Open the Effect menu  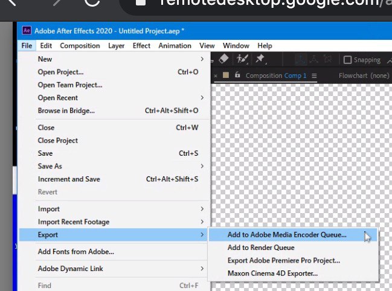(141, 46)
